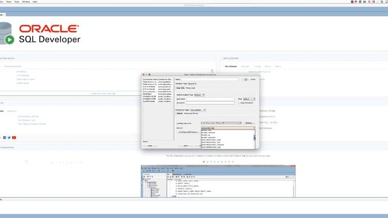Select the Details tab in the dialog

[179, 113]
